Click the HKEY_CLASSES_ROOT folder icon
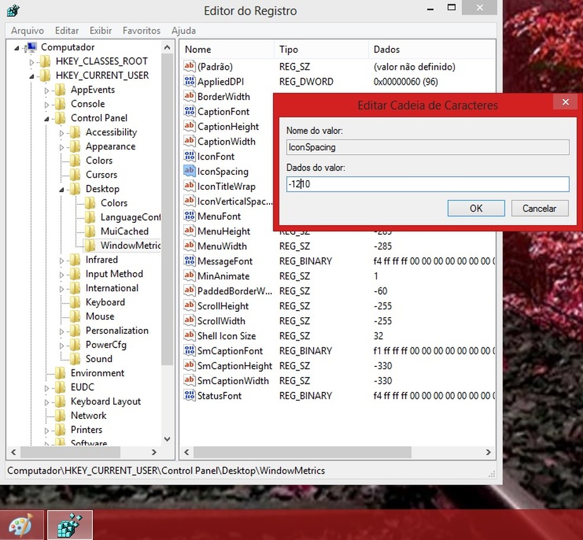583x540 pixels. (x=46, y=62)
